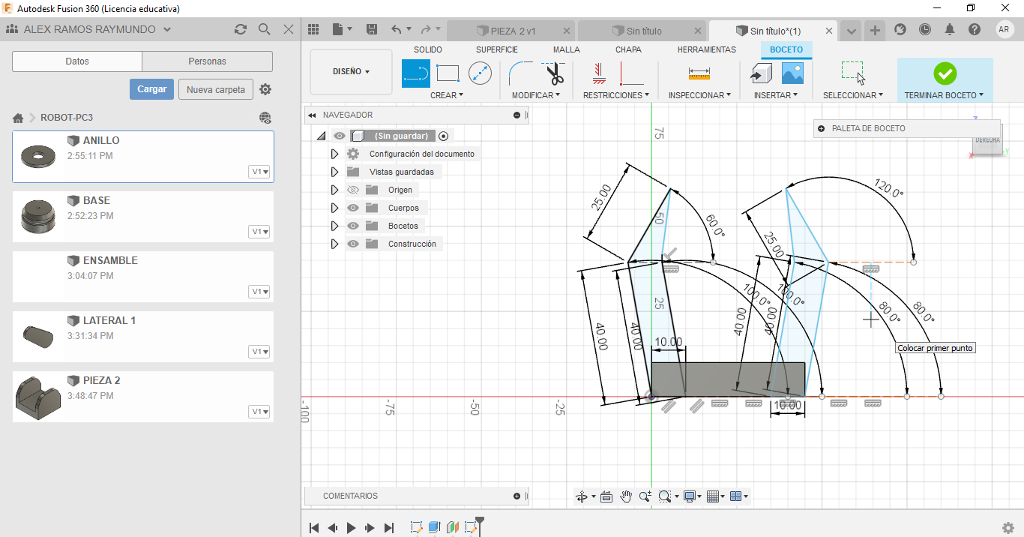Click the Nueva carpeta button
The width and height of the screenshot is (1024, 537).
(216, 89)
